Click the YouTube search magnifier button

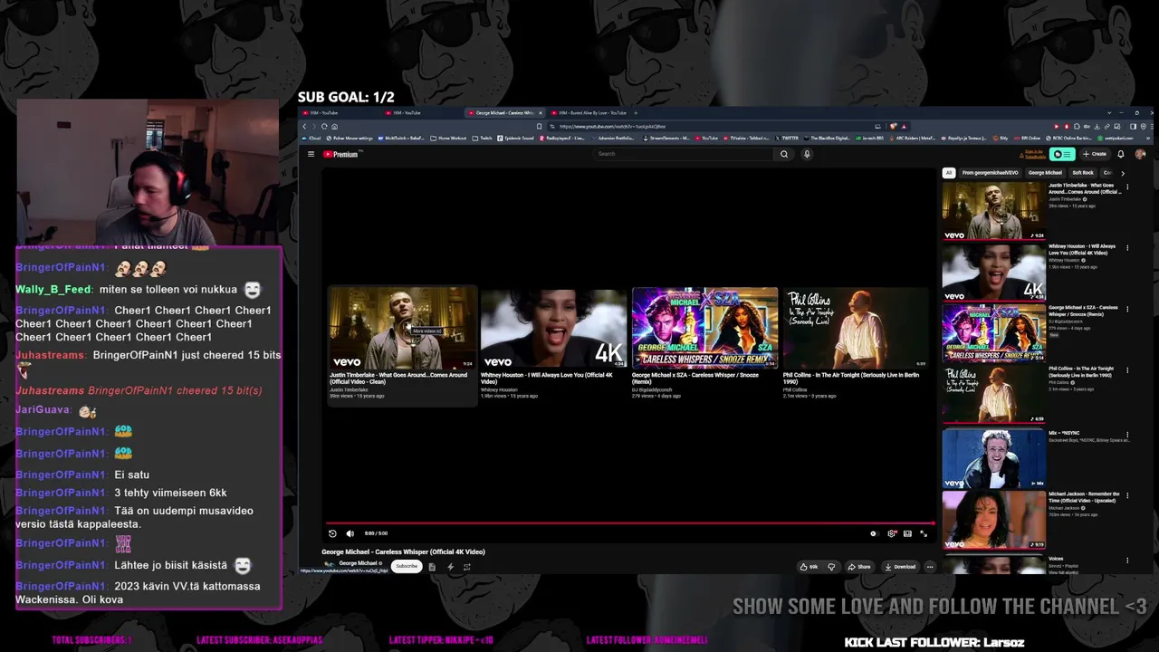point(784,154)
